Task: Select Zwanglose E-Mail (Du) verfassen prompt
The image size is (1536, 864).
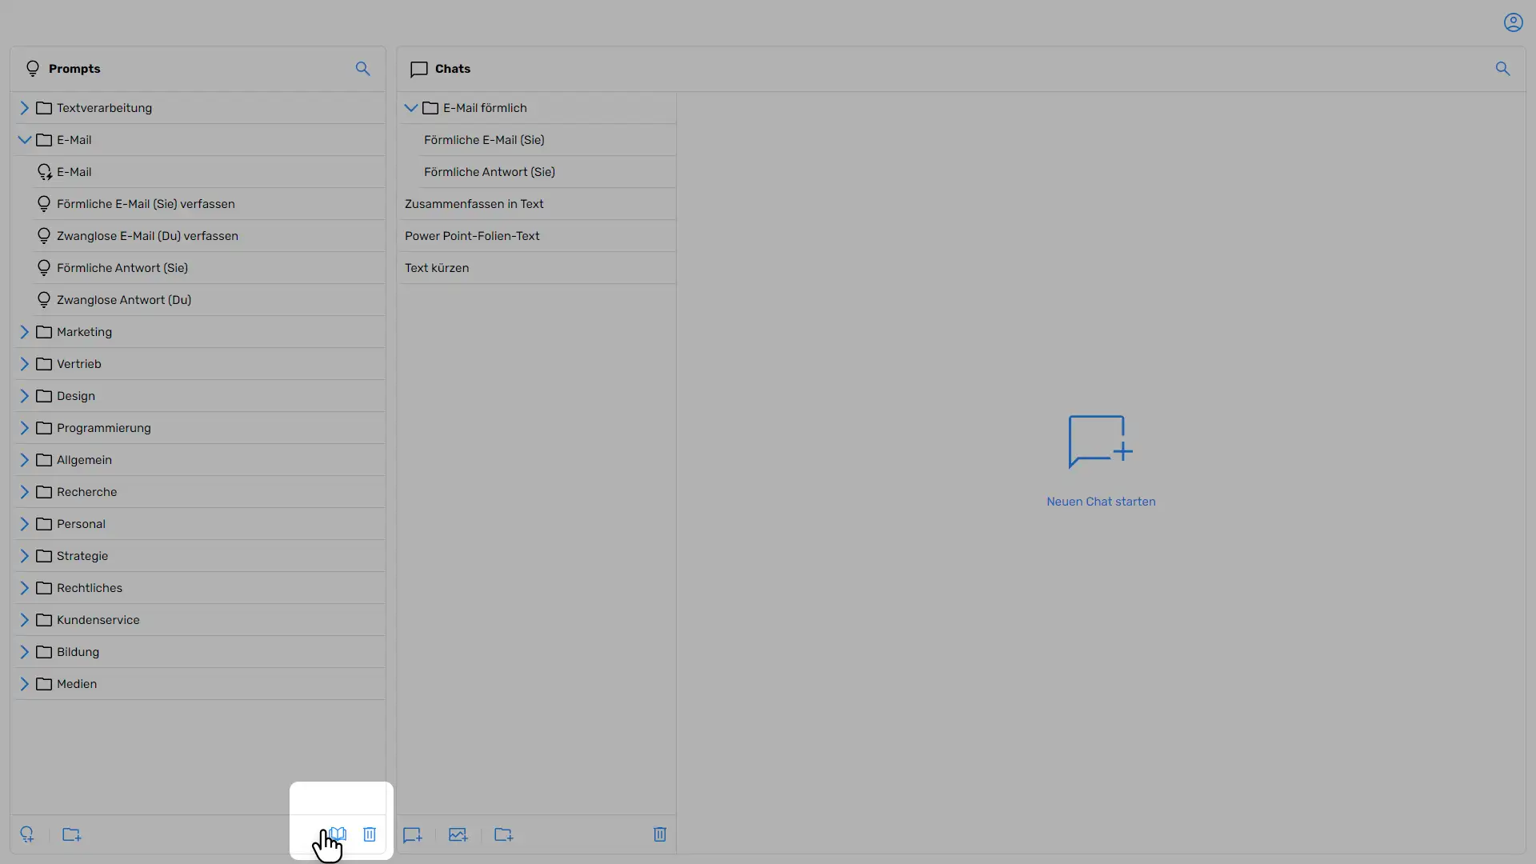Action: point(146,235)
